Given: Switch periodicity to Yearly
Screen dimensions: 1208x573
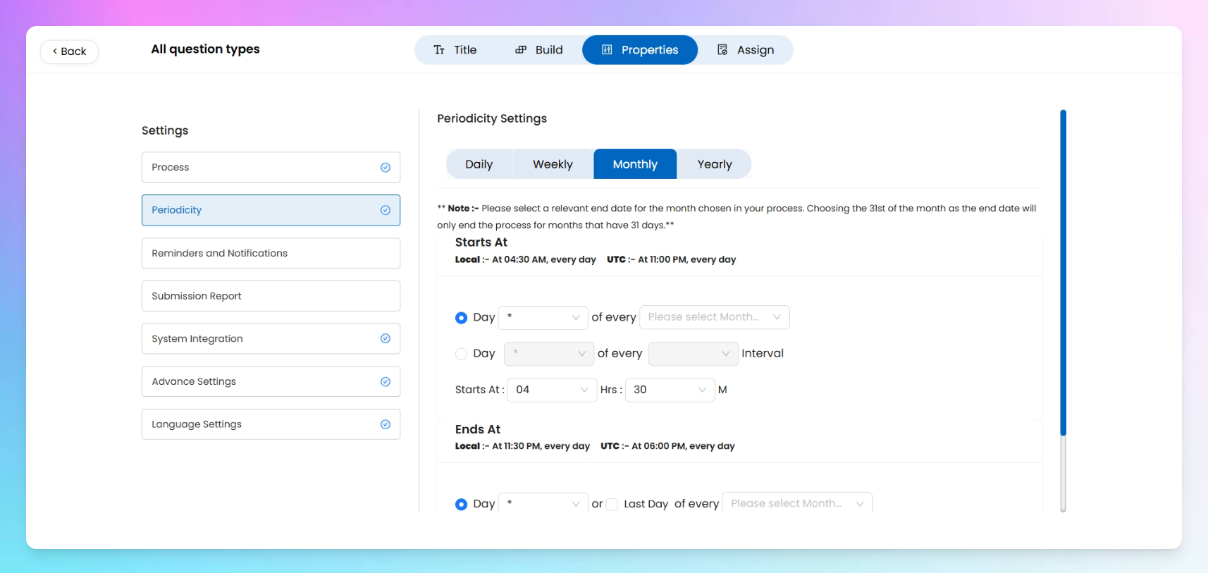Looking at the screenshot, I should coord(715,164).
